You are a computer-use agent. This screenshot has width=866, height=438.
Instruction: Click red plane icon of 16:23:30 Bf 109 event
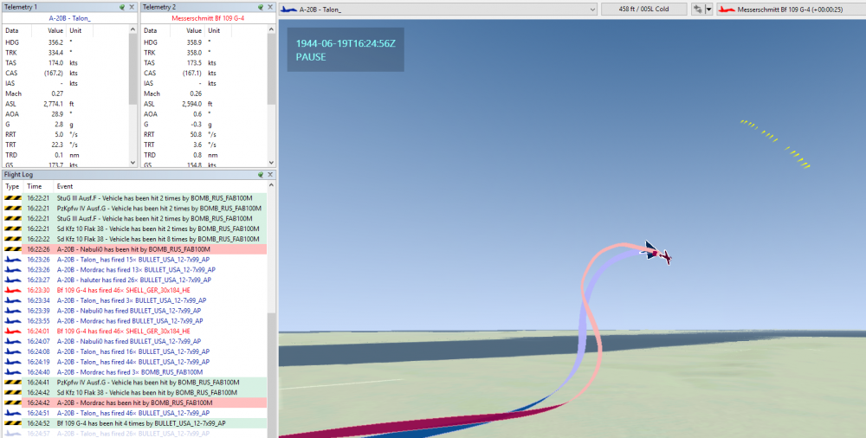click(12, 290)
